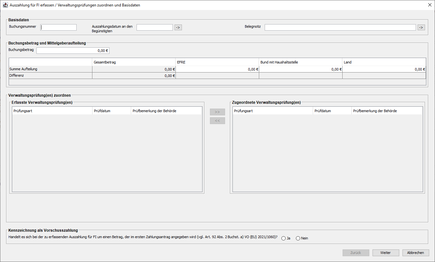Click the Belegnotiz text field

(340, 27)
